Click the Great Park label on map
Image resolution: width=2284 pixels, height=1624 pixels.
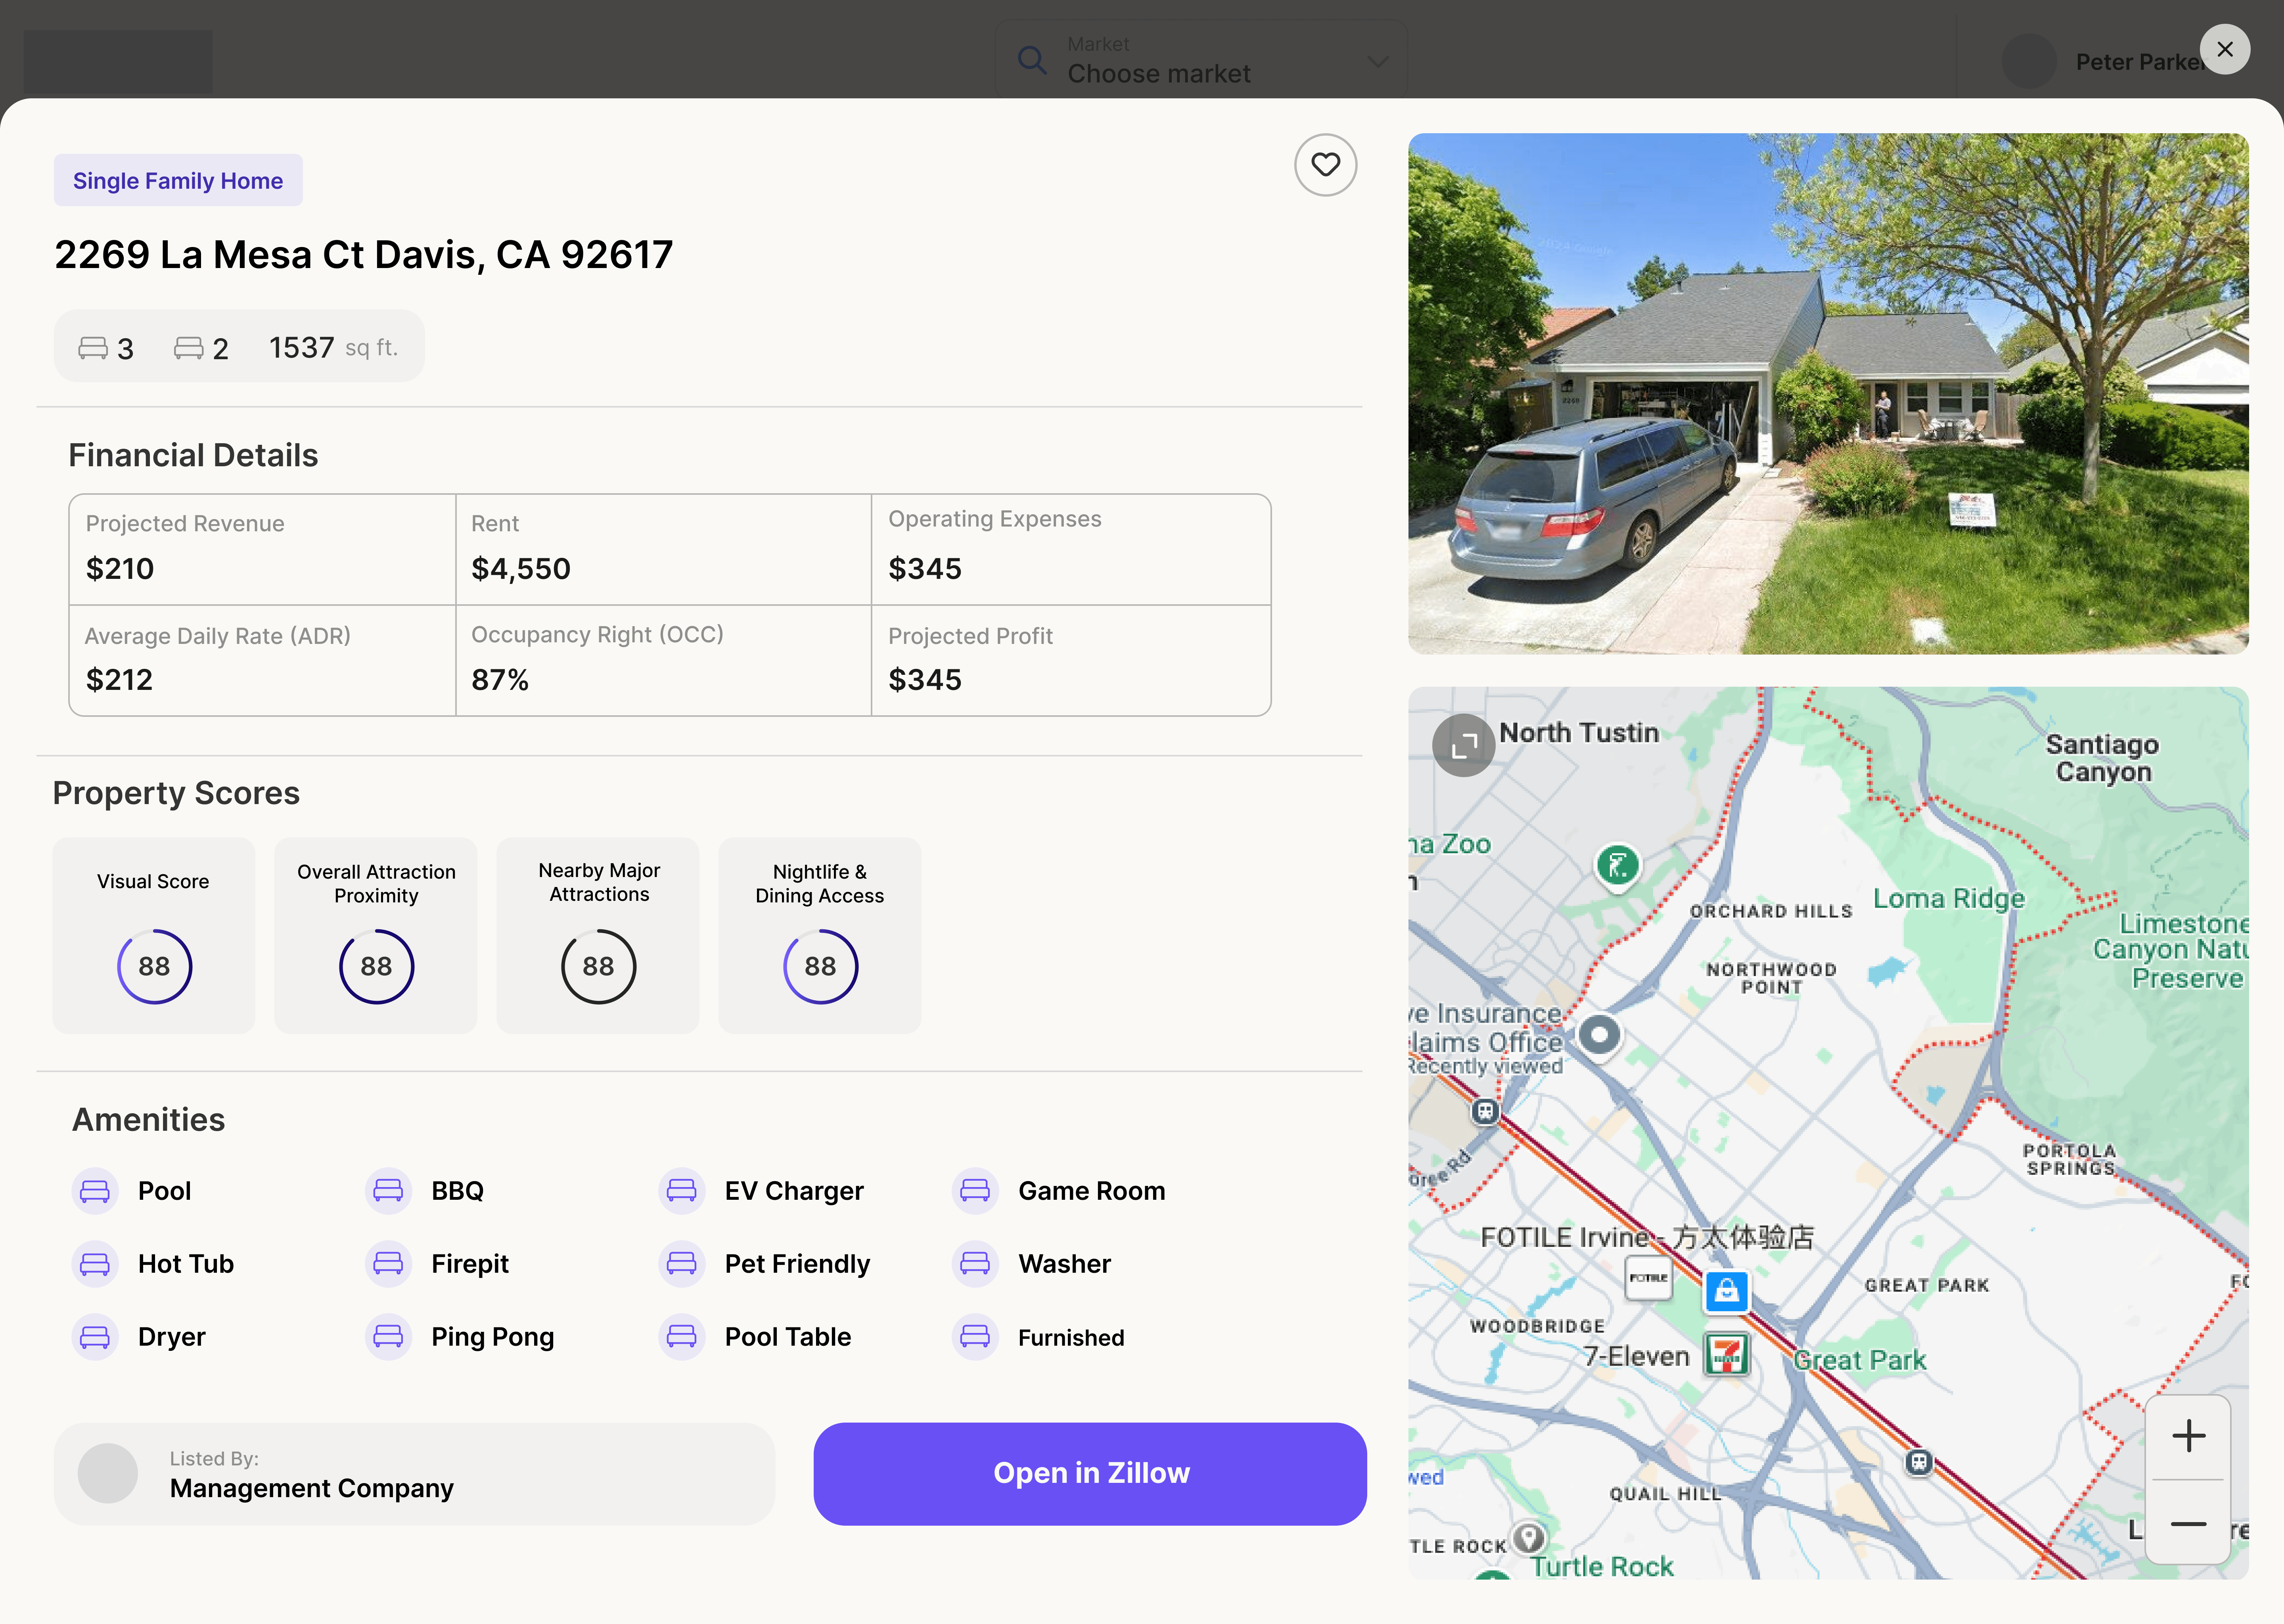1860,1360
